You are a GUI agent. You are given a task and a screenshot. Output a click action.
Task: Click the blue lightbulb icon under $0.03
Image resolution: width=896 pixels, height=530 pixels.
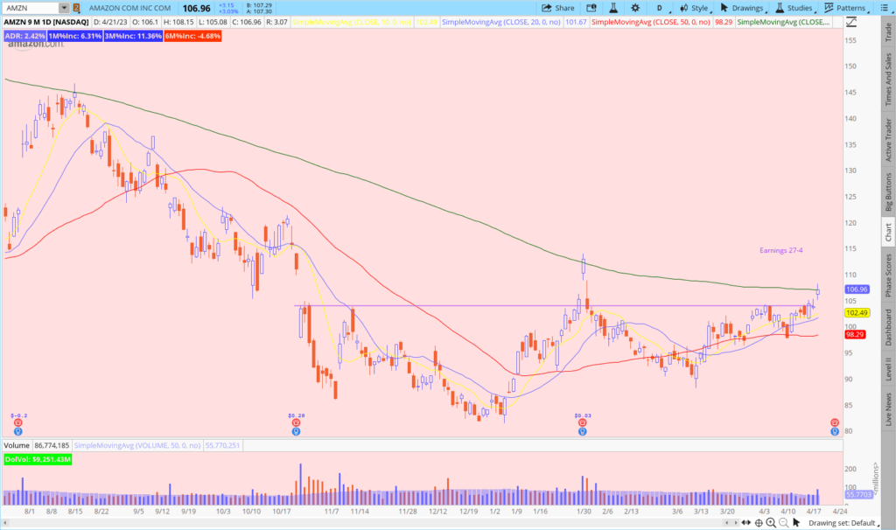tap(582, 432)
